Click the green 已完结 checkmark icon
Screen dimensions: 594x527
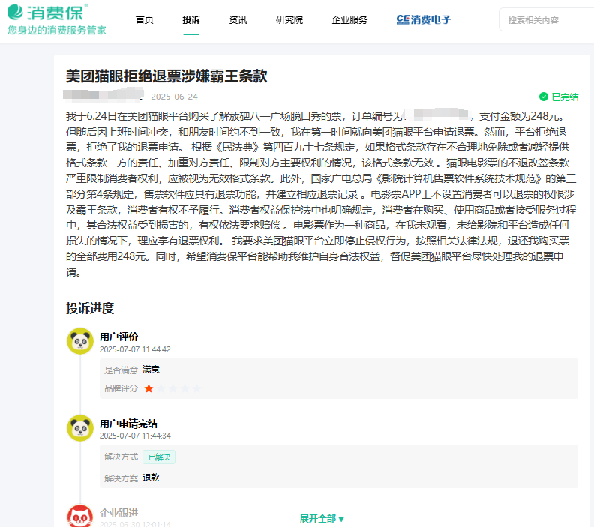tap(544, 97)
